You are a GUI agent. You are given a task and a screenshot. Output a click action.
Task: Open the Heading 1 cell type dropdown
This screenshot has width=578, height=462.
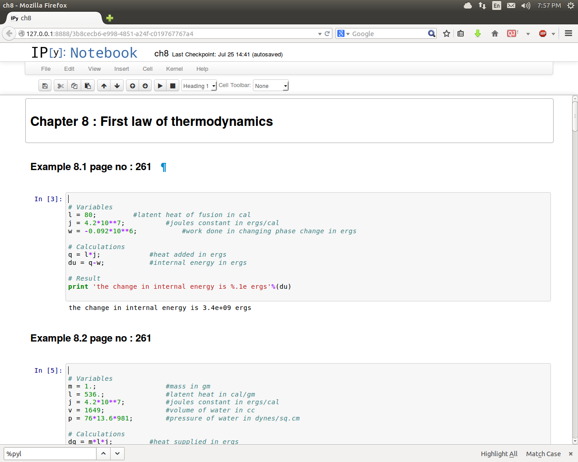point(199,86)
